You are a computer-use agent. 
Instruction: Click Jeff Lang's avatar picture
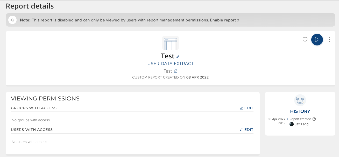click(x=292, y=124)
